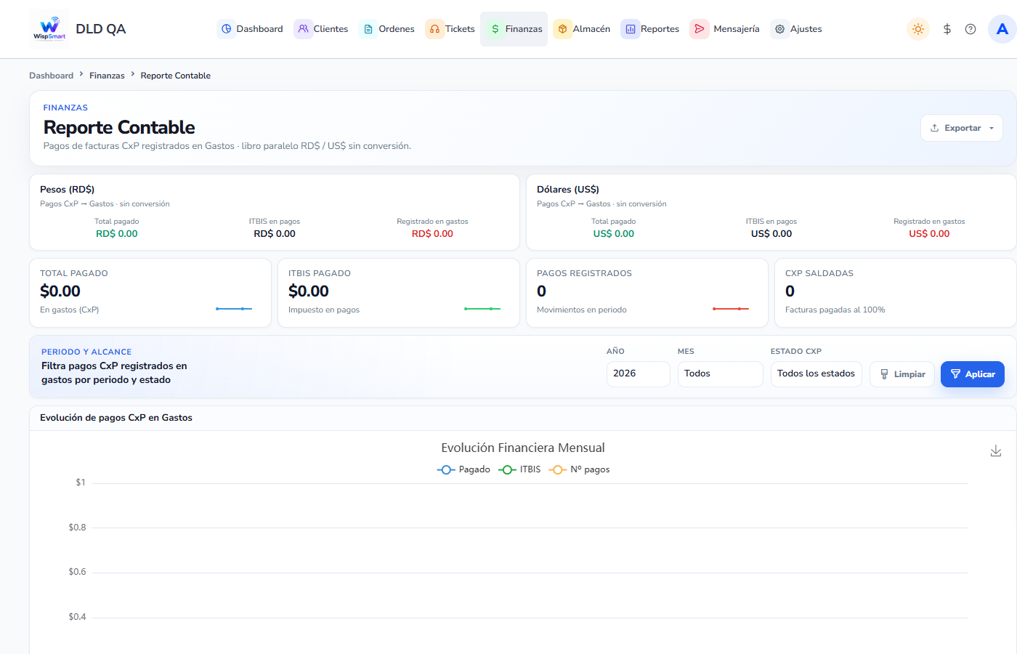The width and height of the screenshot is (1017, 654).
Task: Open the Dashboard nav item
Action: [251, 29]
